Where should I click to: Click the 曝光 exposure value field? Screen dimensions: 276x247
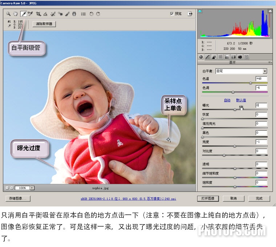tap(261, 105)
